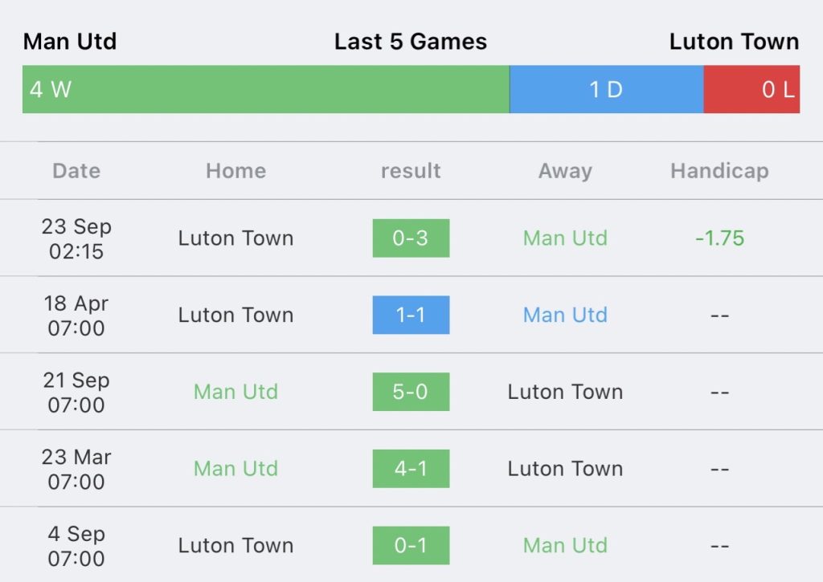
Task: Open Man Utd link in 23 Sep row
Action: click(x=565, y=238)
